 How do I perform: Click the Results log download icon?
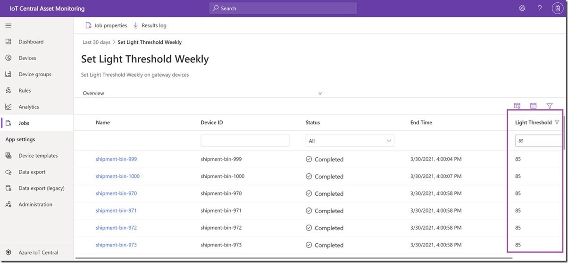point(136,25)
